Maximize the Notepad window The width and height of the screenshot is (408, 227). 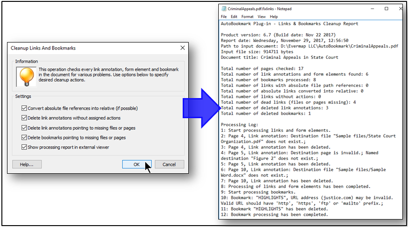[x=386, y=8]
